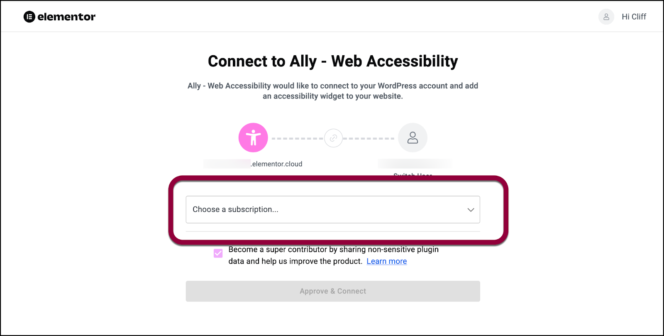Click the Elementor circular logo icon
This screenshot has width=664, height=336.
29,17
